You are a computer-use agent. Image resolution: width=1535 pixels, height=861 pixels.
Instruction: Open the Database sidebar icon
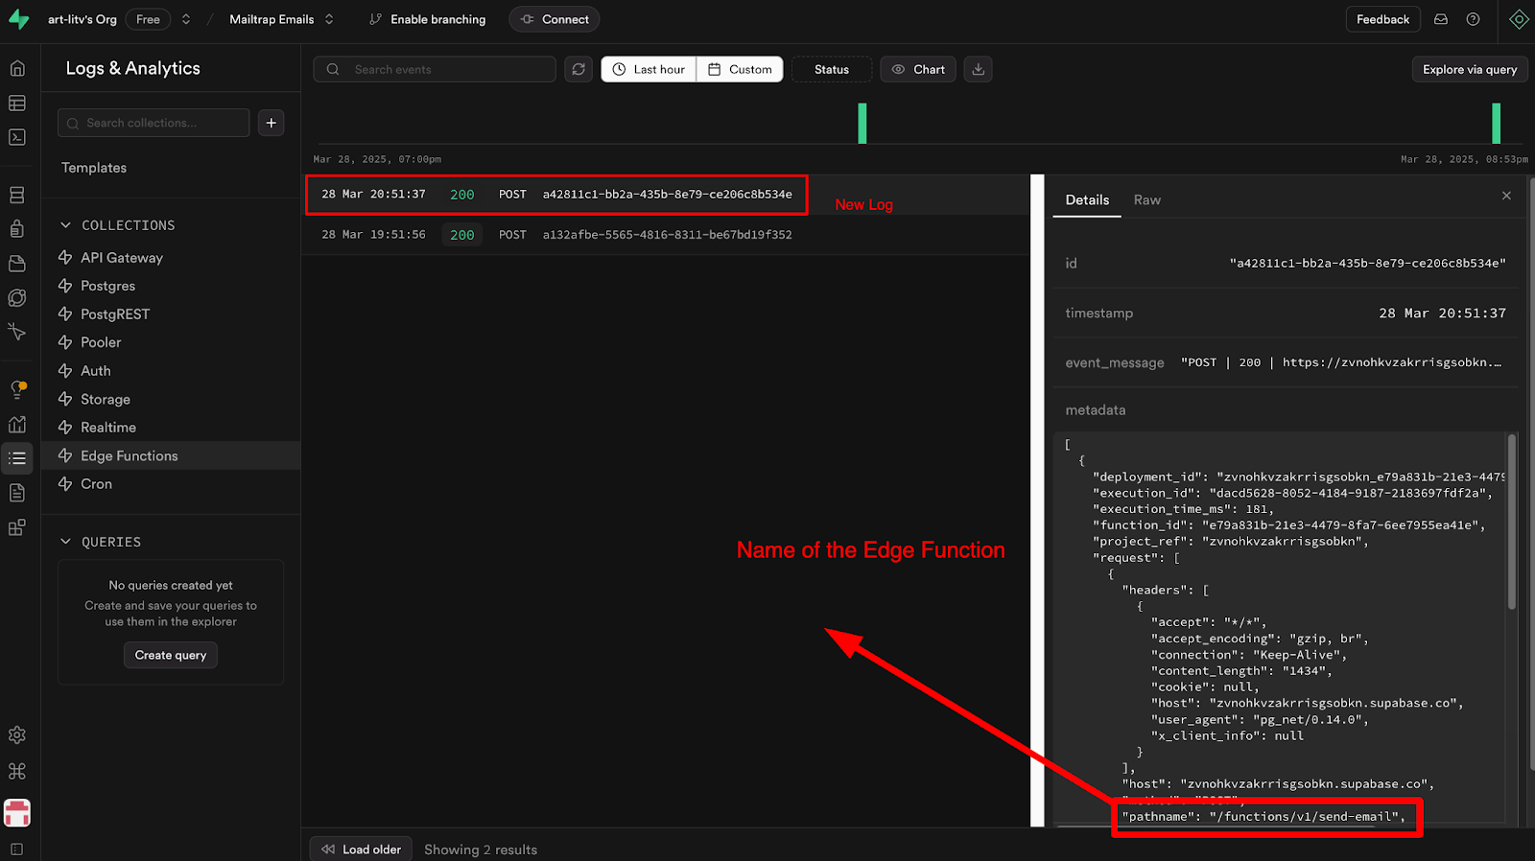click(x=17, y=195)
